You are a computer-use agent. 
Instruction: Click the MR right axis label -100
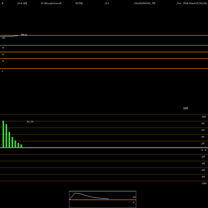204,183
